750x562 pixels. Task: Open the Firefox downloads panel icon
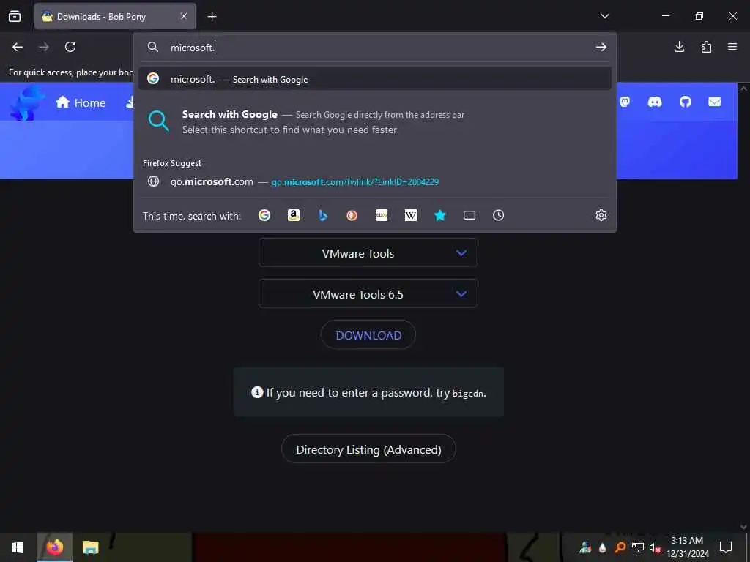tap(679, 47)
